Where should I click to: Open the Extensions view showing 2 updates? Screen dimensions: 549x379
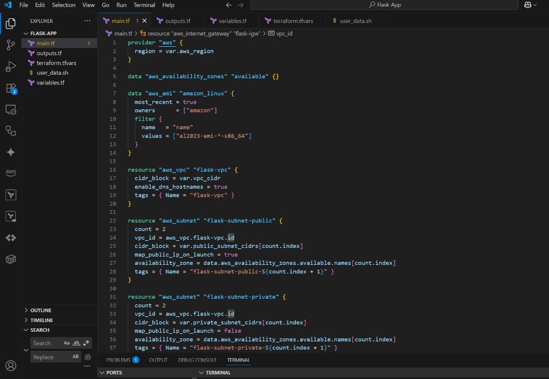click(x=11, y=88)
